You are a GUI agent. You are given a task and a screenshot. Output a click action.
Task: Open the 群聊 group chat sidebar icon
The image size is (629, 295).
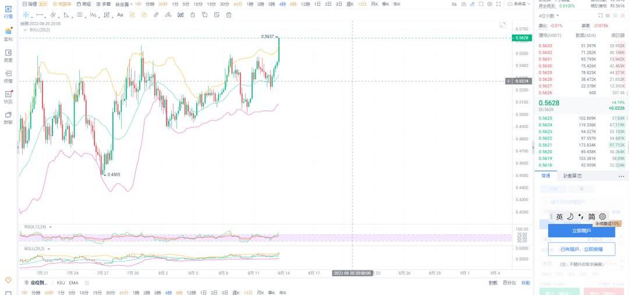tap(8, 118)
